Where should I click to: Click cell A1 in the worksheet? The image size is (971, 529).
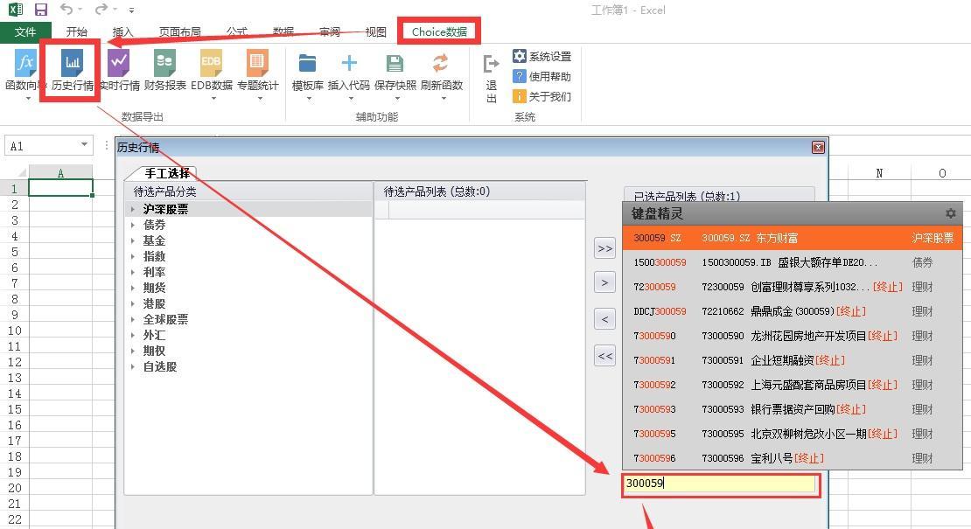[60, 188]
